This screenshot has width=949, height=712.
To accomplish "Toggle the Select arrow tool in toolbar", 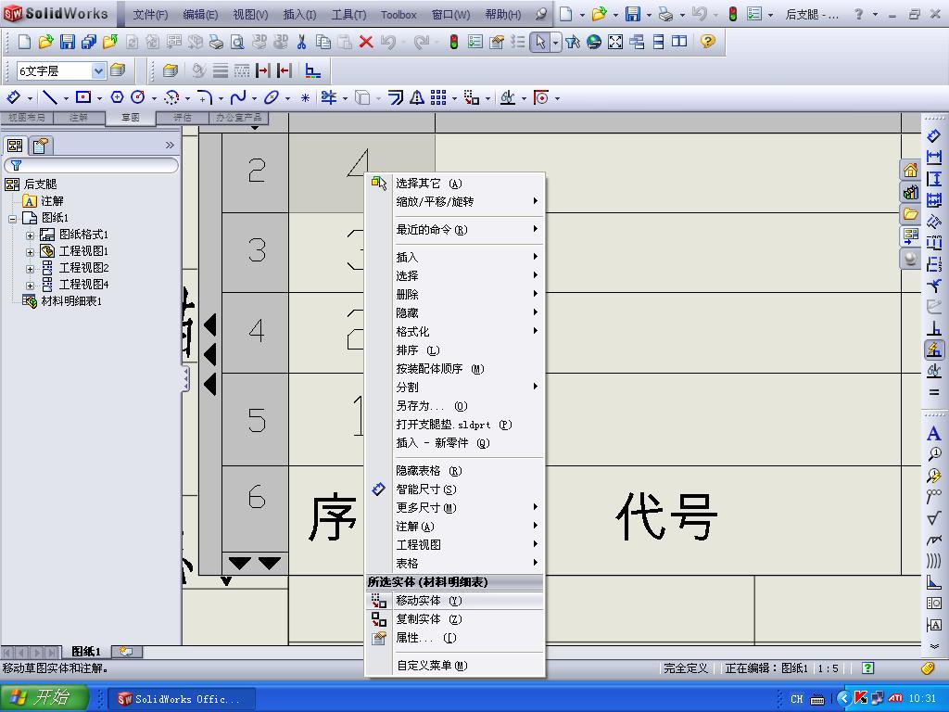I will (x=540, y=41).
